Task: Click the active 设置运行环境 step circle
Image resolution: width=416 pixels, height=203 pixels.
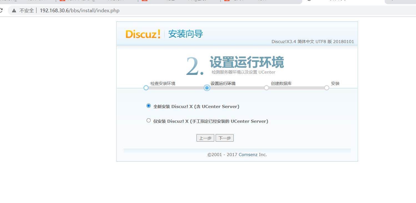Action: coord(207,88)
